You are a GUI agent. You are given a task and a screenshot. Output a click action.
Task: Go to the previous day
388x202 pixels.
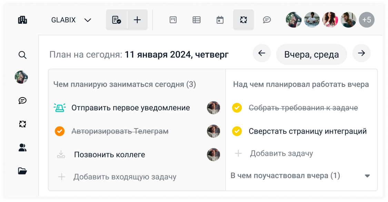pos(262,53)
